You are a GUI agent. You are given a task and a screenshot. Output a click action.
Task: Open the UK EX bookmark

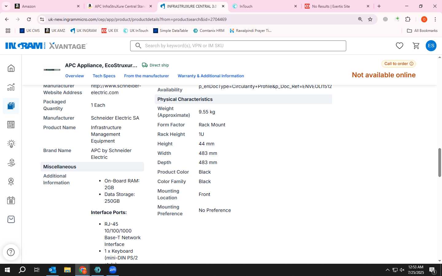point(110,31)
